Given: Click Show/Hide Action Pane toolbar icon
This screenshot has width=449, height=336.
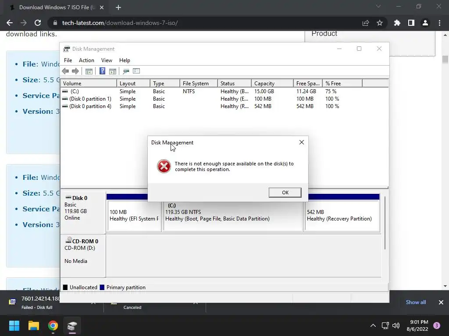Looking at the screenshot, I should (113, 71).
